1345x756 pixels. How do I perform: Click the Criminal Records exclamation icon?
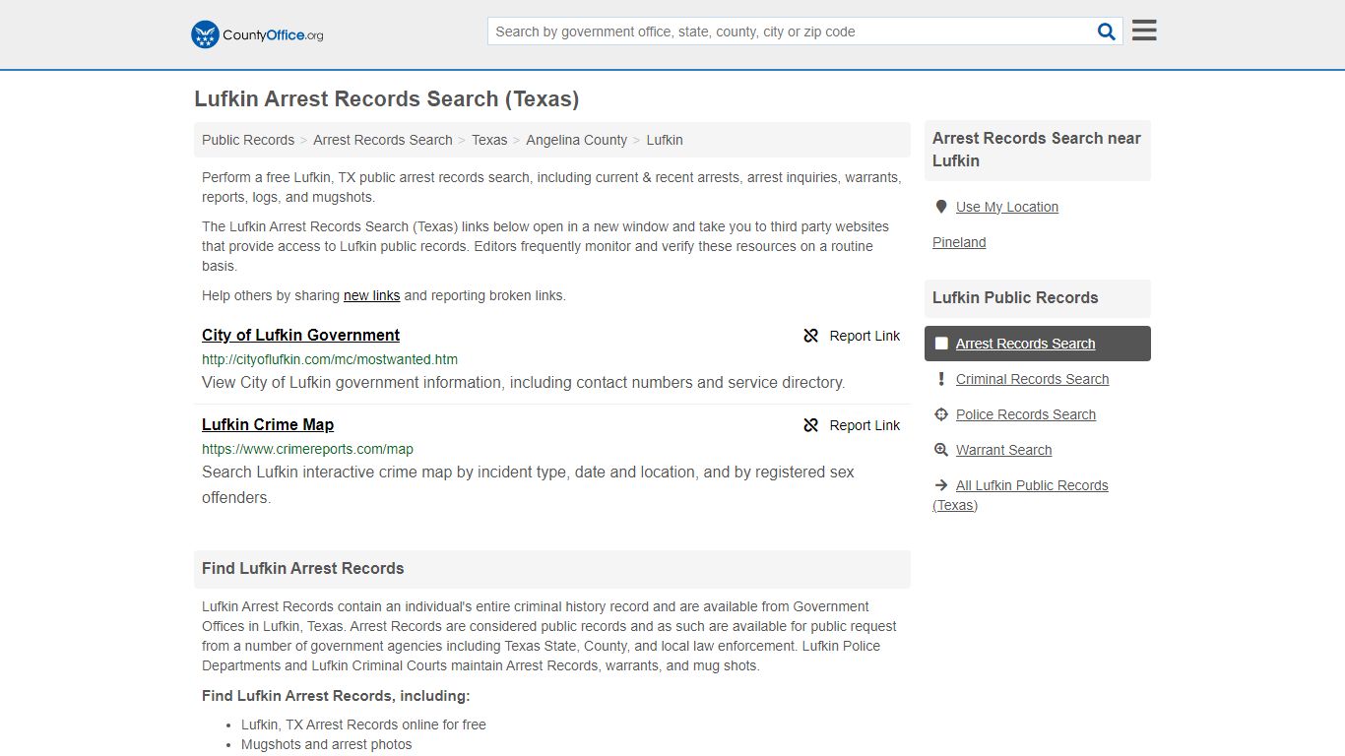[941, 379]
